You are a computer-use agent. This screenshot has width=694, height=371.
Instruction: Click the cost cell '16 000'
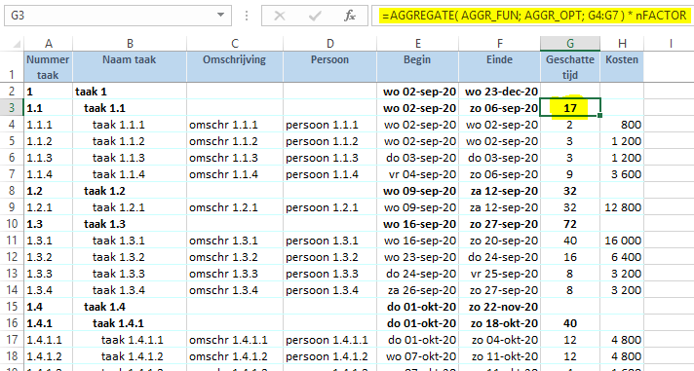[622, 241]
